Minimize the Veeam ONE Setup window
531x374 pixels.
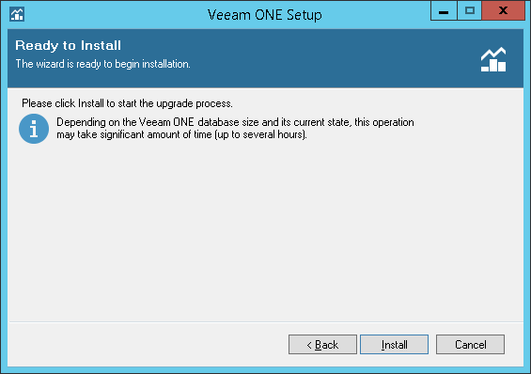[444, 11]
